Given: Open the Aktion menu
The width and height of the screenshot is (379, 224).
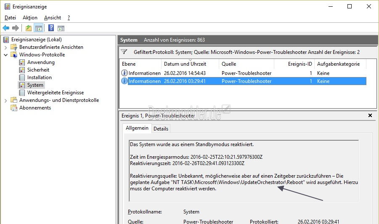Looking at the screenshot, I should tap(30, 18).
